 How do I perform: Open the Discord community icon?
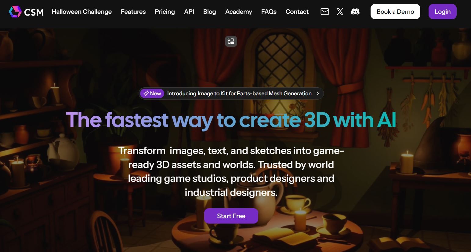pos(355,12)
